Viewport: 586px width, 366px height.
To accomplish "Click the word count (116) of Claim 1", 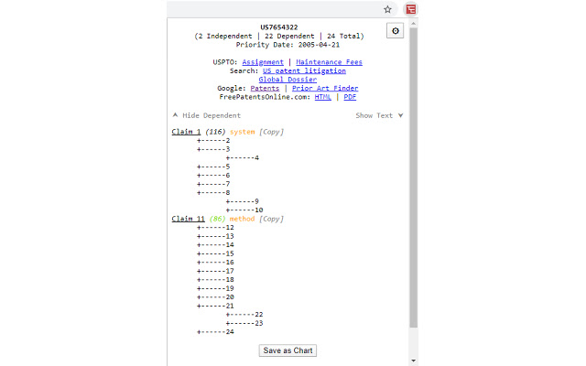I will tap(215, 132).
